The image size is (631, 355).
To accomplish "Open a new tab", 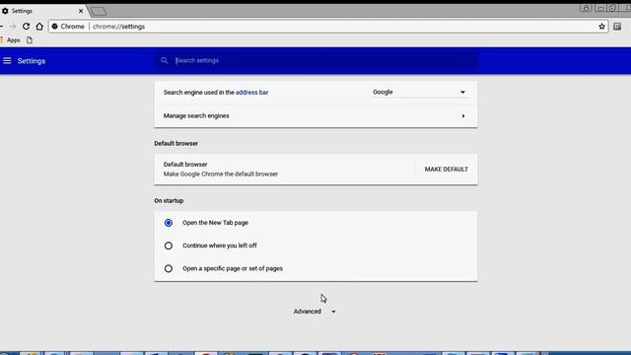I will coord(99,11).
